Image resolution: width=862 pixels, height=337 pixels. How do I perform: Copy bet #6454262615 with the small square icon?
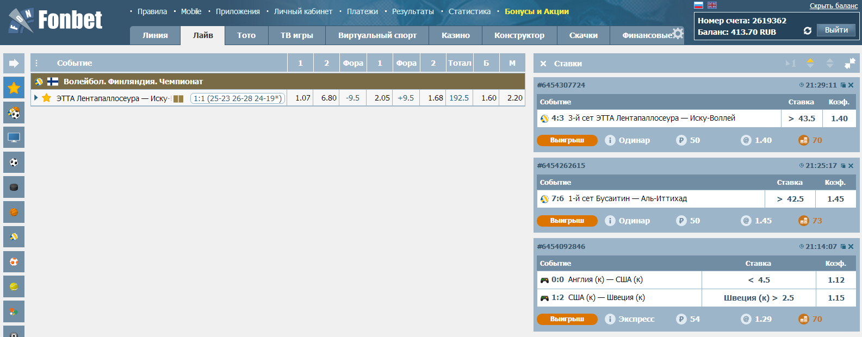tap(843, 166)
